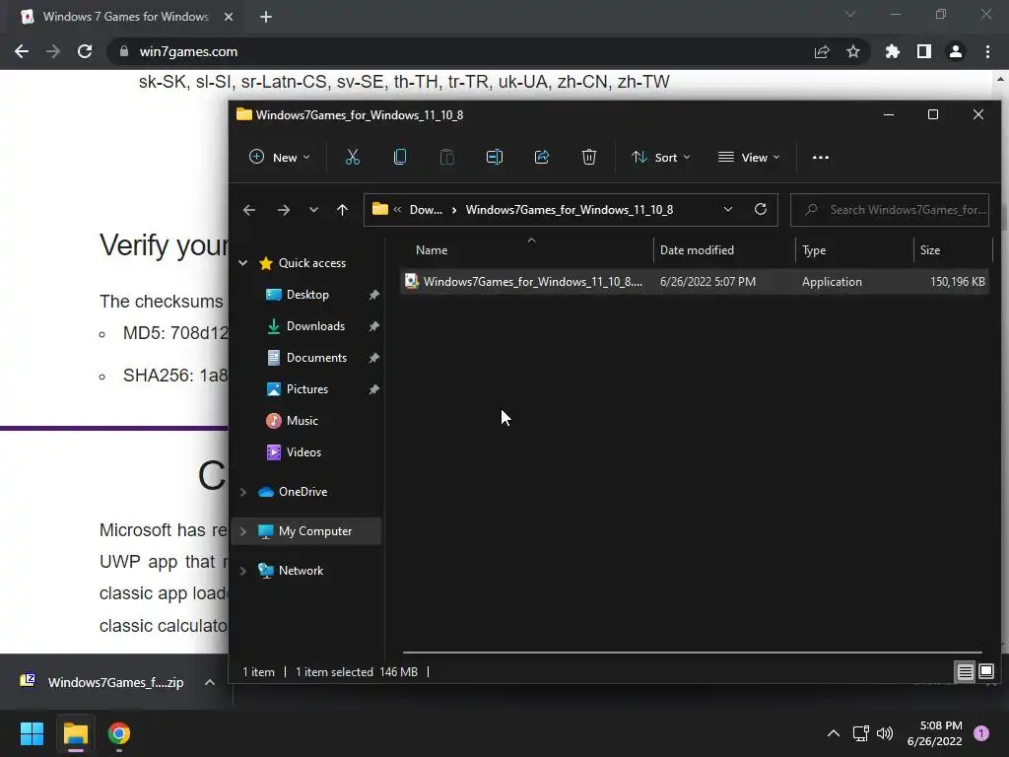The width and height of the screenshot is (1009, 757).
Task: Go up one folder level
Action: tap(342, 210)
